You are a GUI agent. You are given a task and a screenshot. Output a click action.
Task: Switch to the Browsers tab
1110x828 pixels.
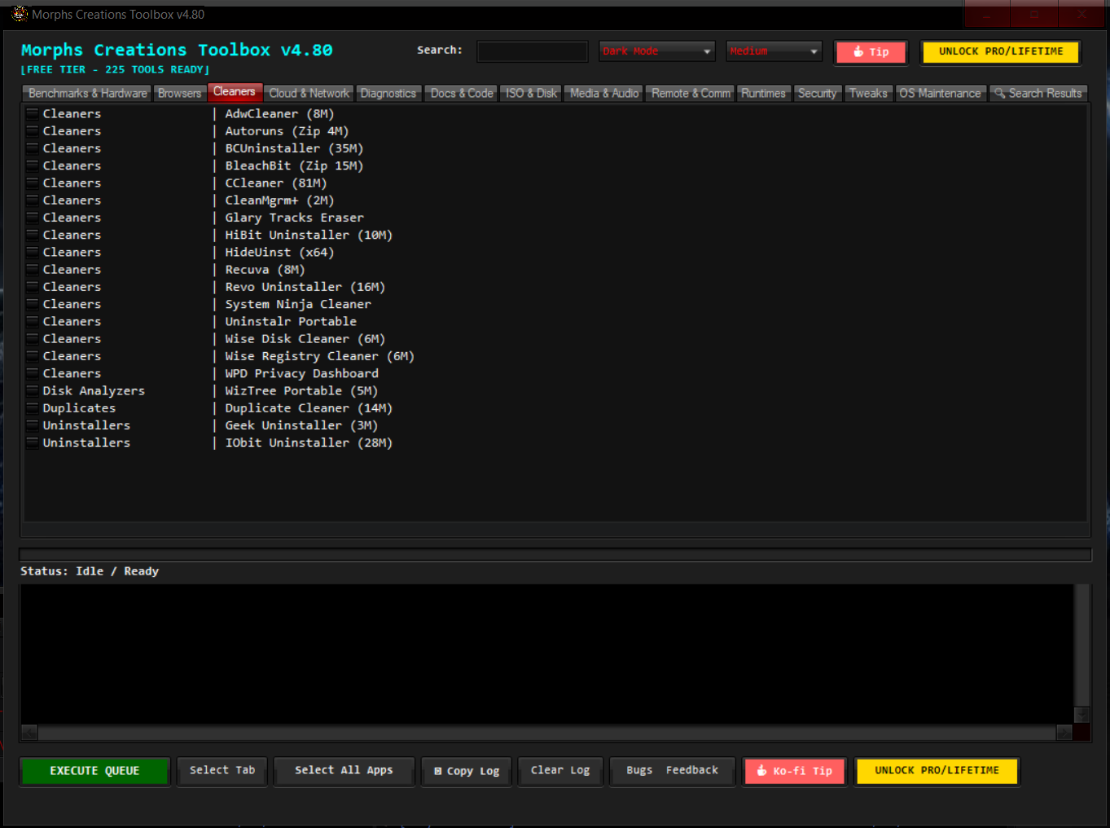pos(179,94)
